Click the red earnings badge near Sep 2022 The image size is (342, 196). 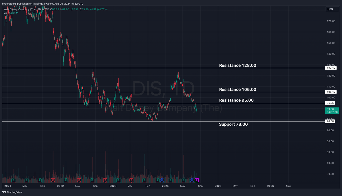click(105, 180)
